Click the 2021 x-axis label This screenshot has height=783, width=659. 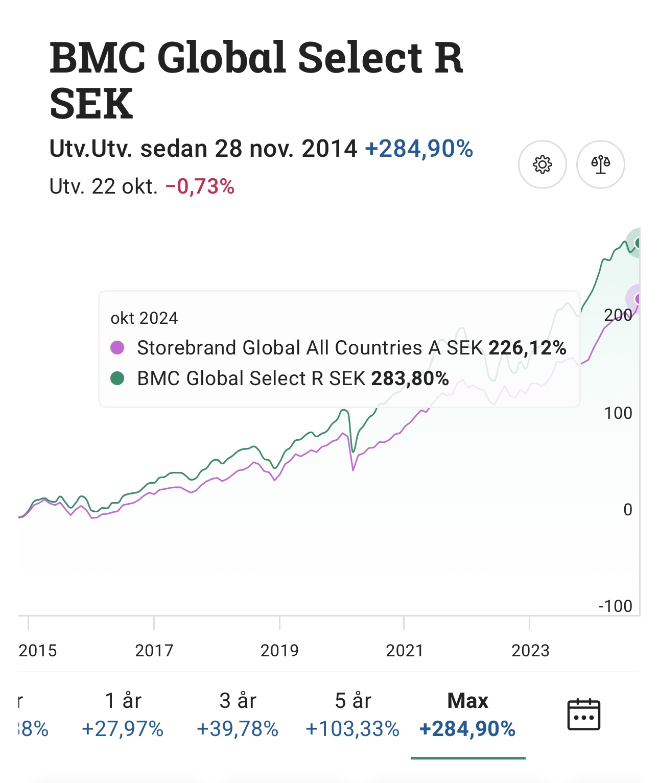point(405,650)
